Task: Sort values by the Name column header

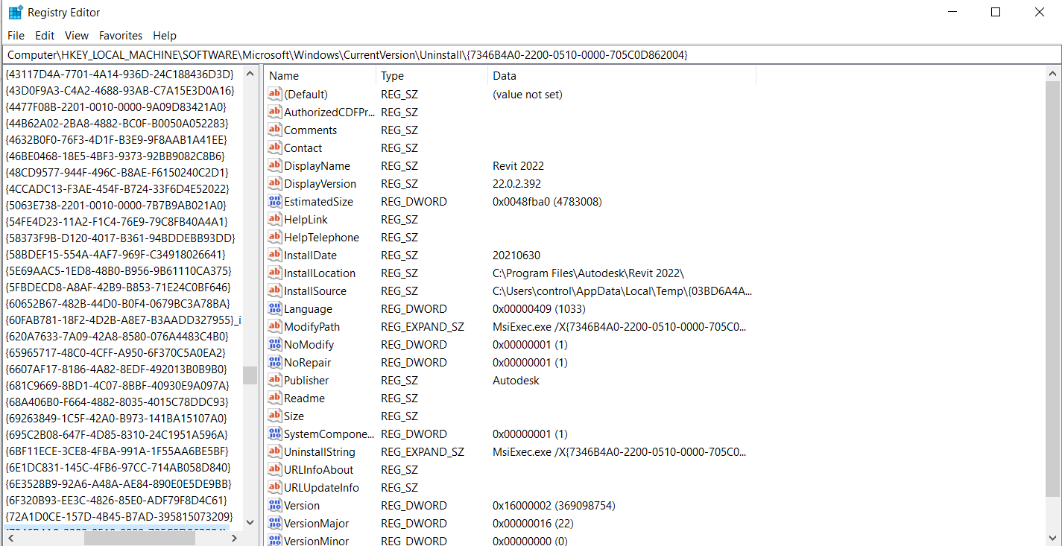Action: (x=320, y=76)
